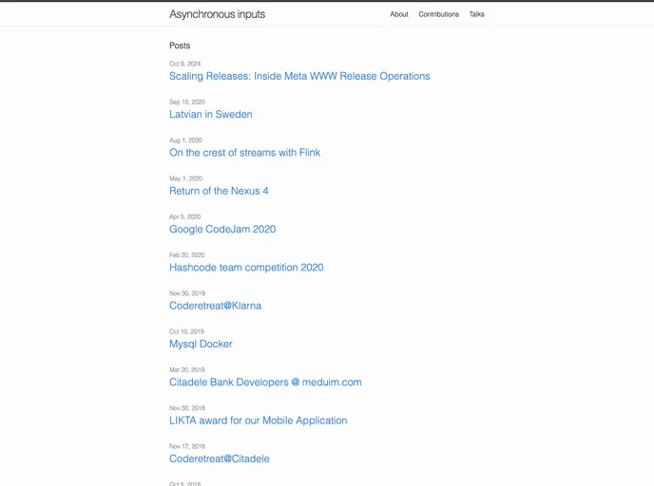Screen dimensions: 654x486
Task: Click the May 1, 2020 post date
Action: point(185,178)
